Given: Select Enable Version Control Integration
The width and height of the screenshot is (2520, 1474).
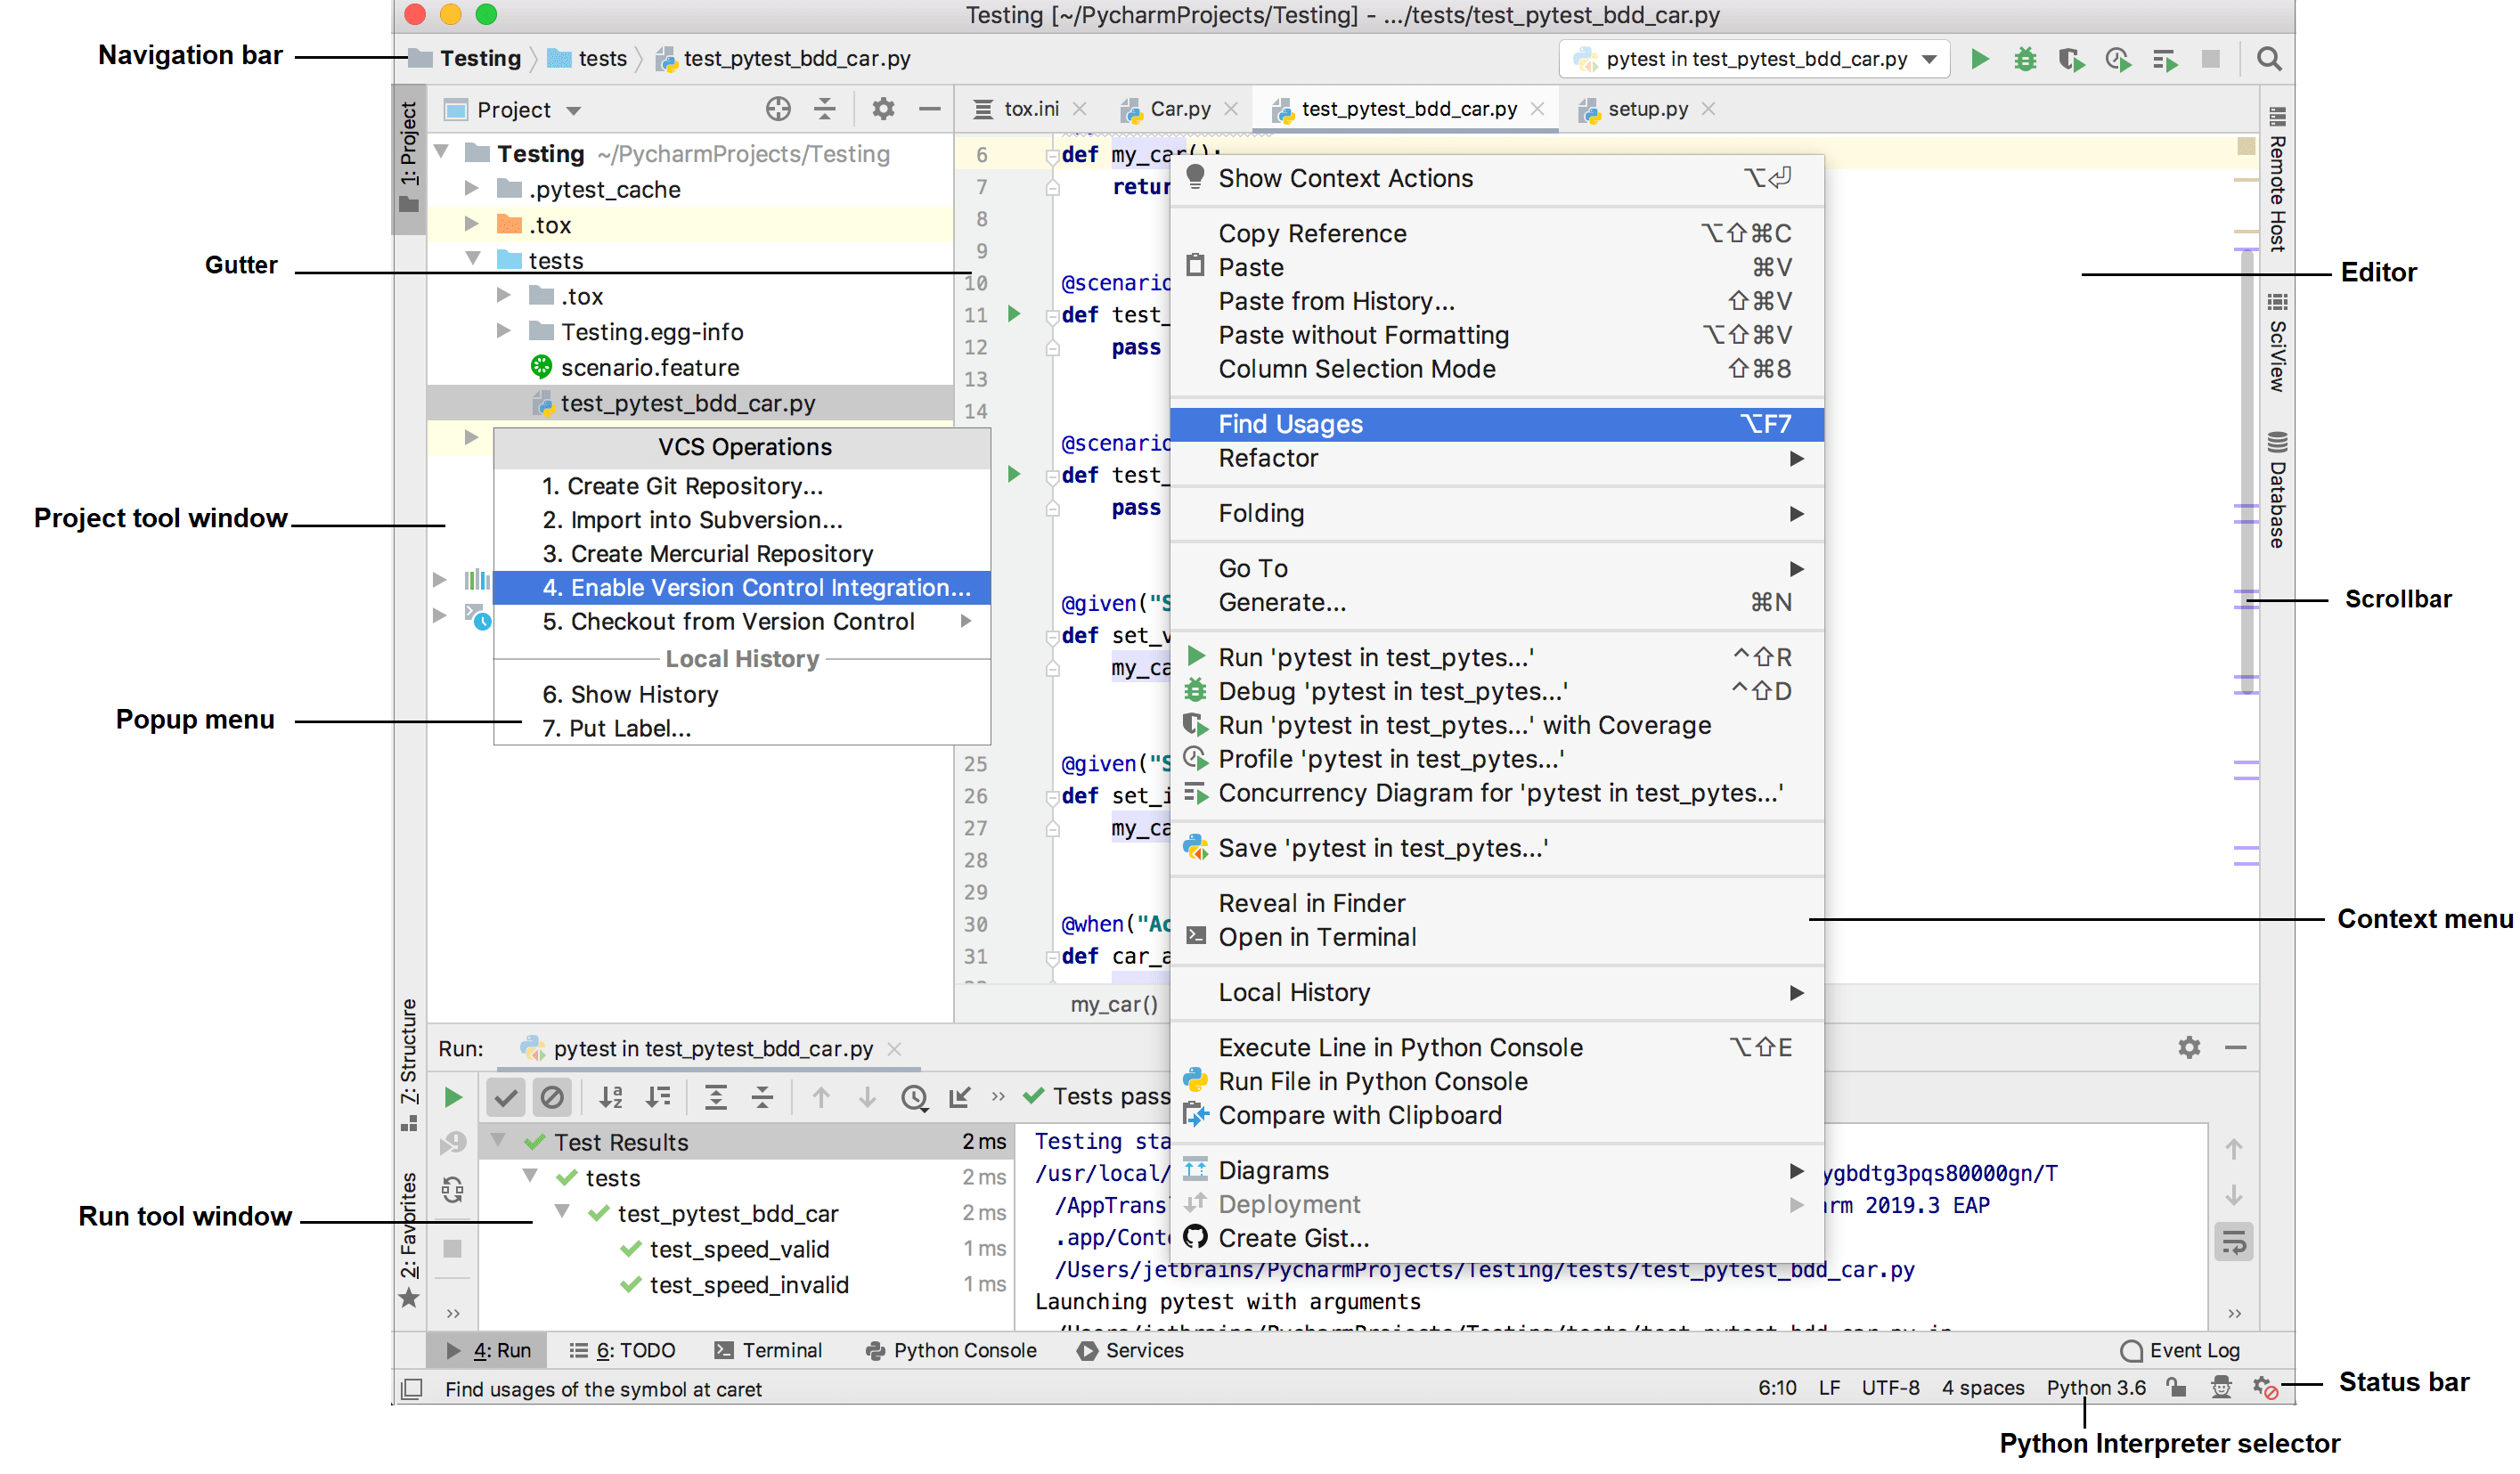Looking at the screenshot, I should (742, 587).
